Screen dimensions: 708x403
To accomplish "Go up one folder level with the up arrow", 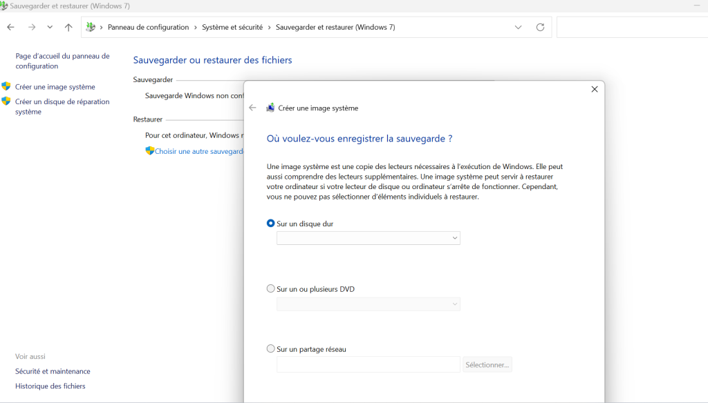I will [68, 27].
